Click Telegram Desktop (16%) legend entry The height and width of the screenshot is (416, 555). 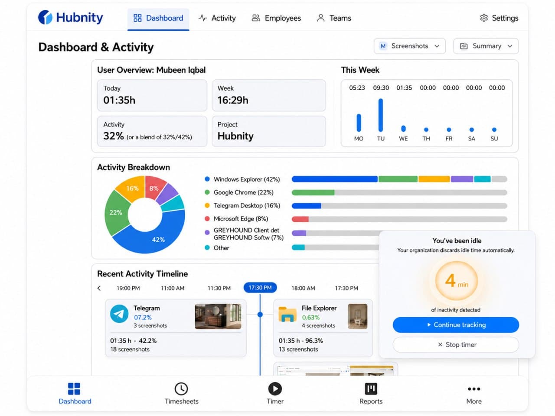(242, 205)
